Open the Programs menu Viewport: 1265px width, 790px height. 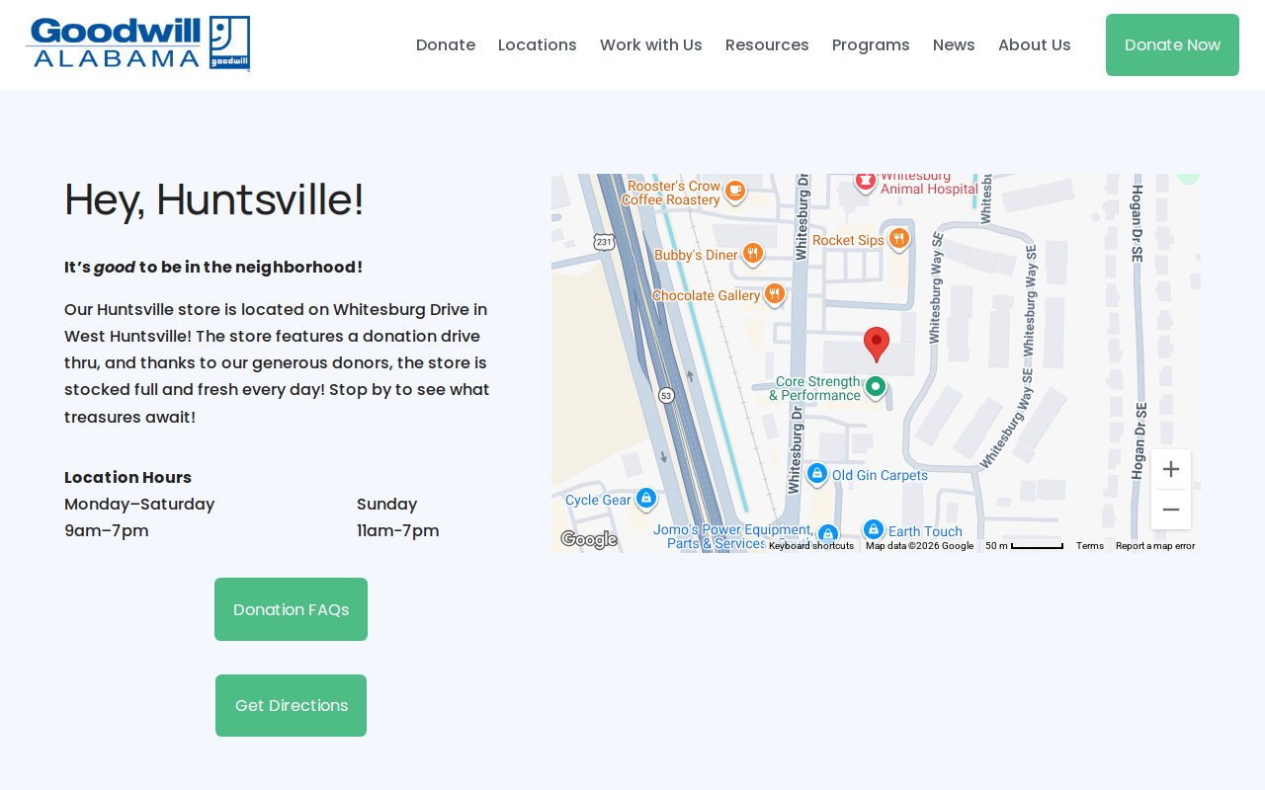[x=871, y=44]
